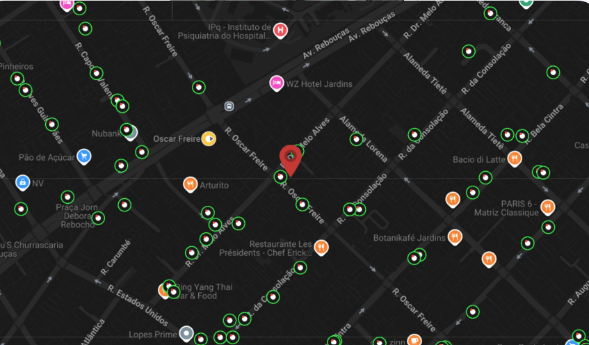Screen dimensions: 589x345
Task: Click the Praça Jorn. Debora Rebocho label
Action: (79, 216)
